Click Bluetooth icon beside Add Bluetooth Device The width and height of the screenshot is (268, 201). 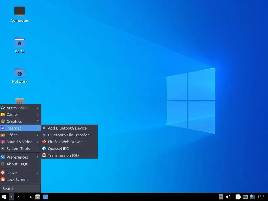tap(44, 128)
